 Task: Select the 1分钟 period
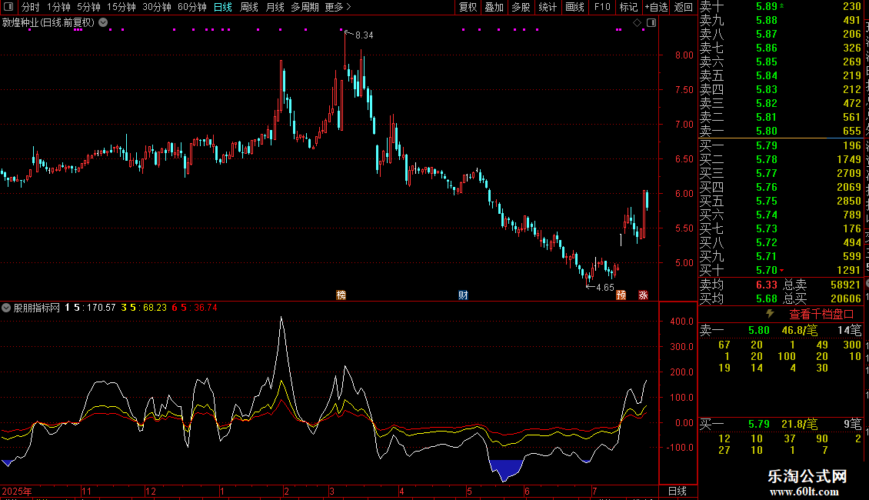click(58, 7)
